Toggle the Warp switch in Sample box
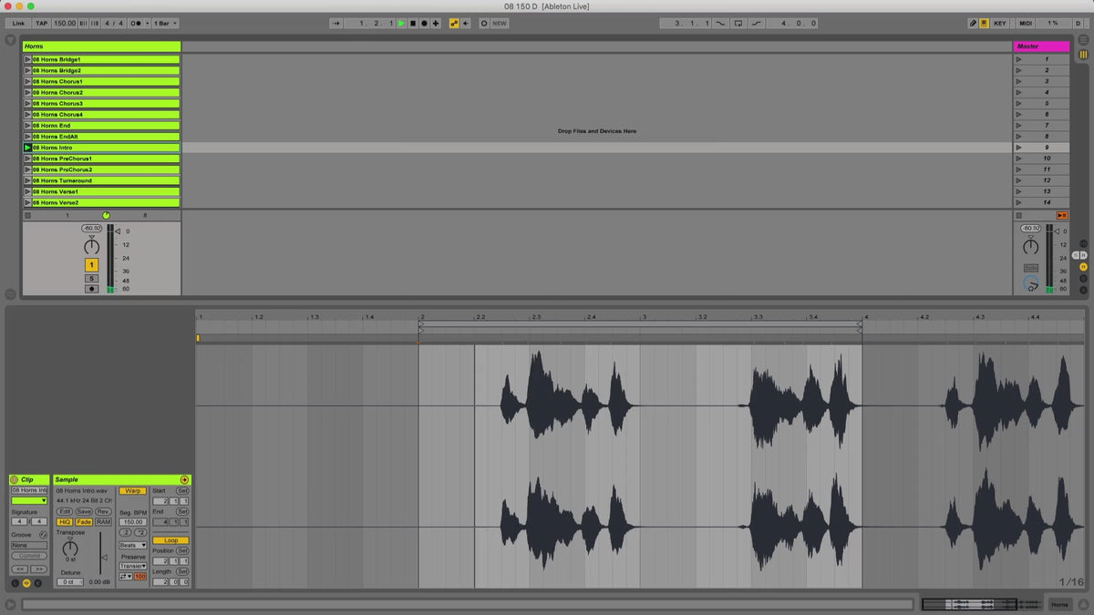The height and width of the screenshot is (615, 1094). click(x=132, y=490)
